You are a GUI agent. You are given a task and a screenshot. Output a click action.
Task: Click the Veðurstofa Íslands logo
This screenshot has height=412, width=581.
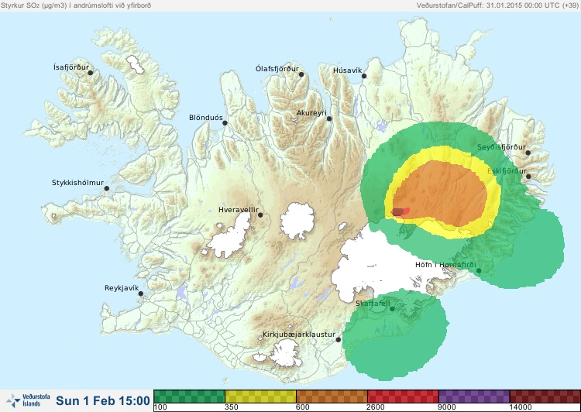tap(28, 400)
